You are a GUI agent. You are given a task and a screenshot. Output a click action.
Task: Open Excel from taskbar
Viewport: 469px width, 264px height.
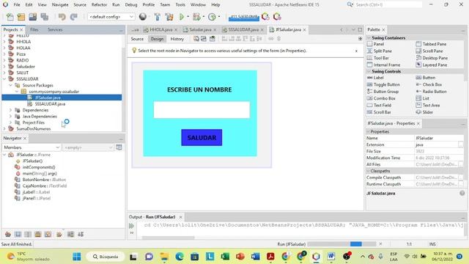pos(225,257)
